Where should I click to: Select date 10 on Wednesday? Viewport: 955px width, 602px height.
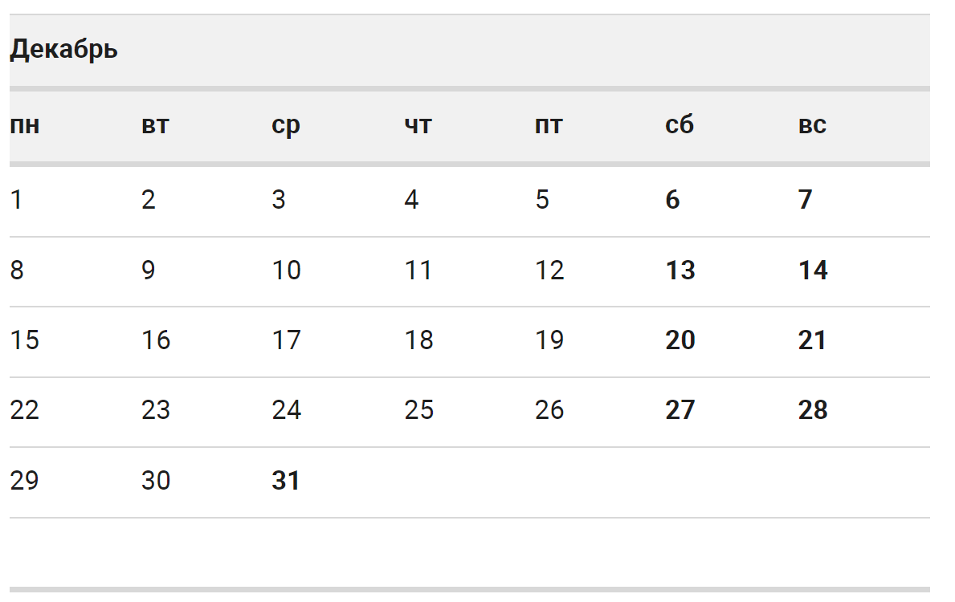tap(286, 270)
